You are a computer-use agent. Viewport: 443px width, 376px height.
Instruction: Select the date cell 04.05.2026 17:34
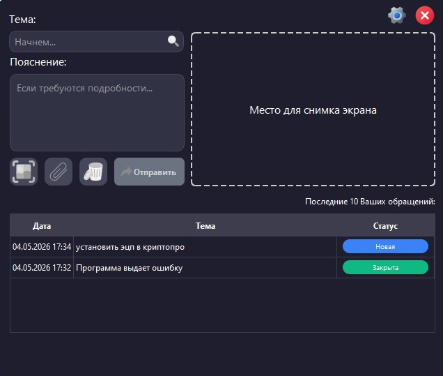42,247
